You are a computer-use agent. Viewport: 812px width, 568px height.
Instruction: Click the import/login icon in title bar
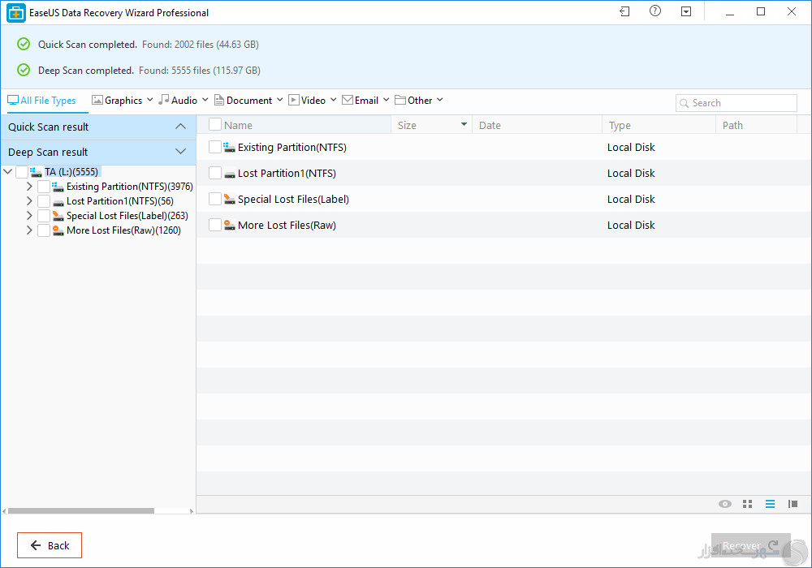[624, 11]
